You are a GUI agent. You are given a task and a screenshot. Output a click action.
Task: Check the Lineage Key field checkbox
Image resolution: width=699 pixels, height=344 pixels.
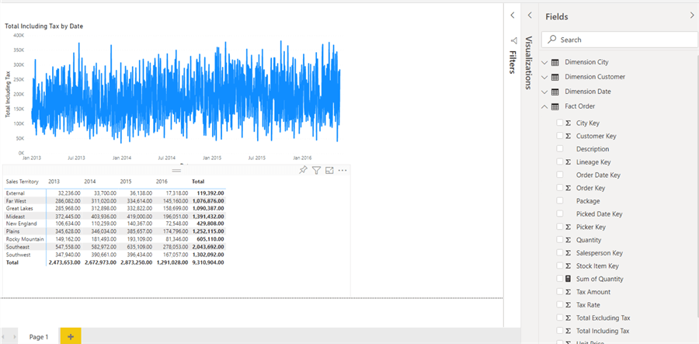[559, 162]
